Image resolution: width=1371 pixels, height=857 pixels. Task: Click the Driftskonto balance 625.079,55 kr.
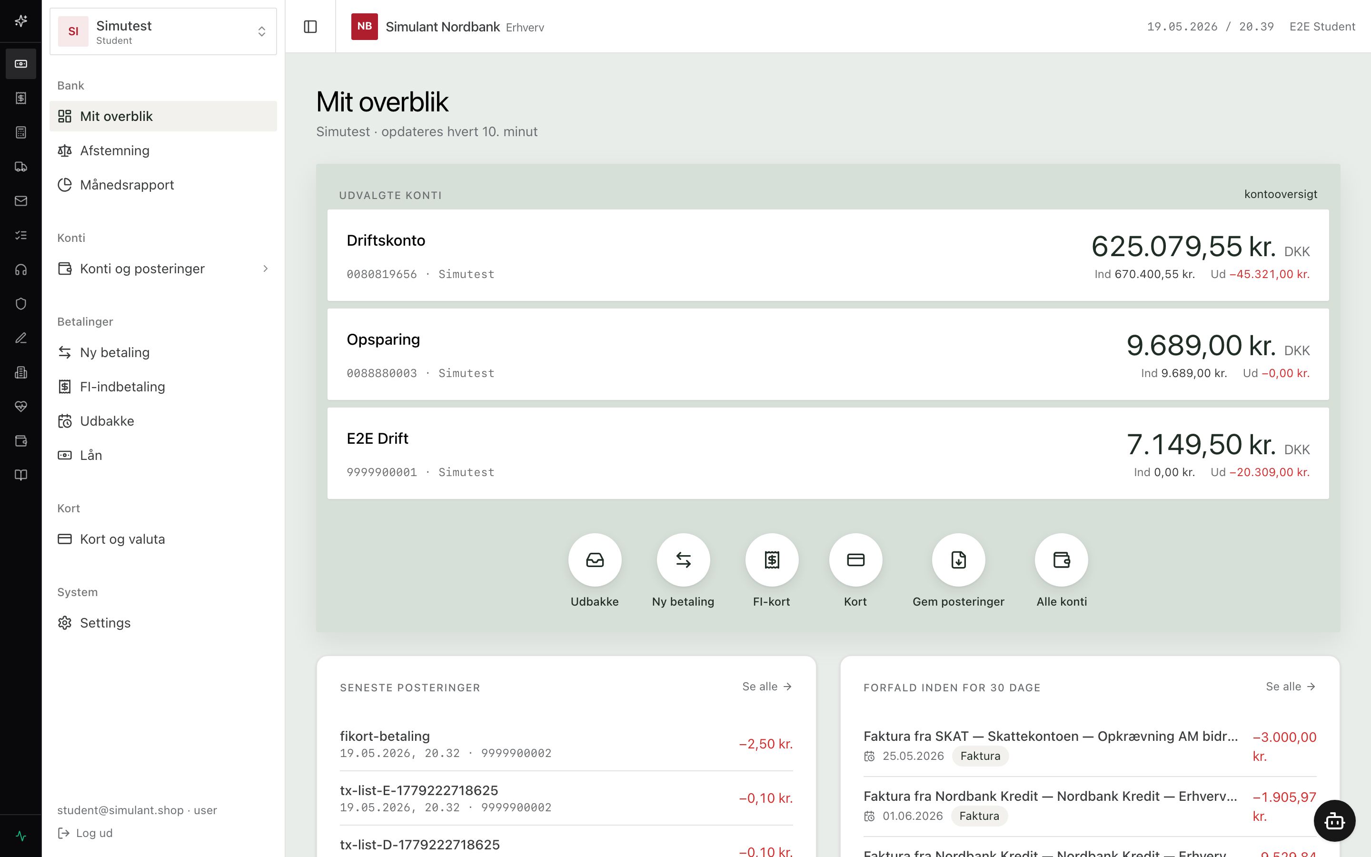pyautogui.click(x=1183, y=247)
